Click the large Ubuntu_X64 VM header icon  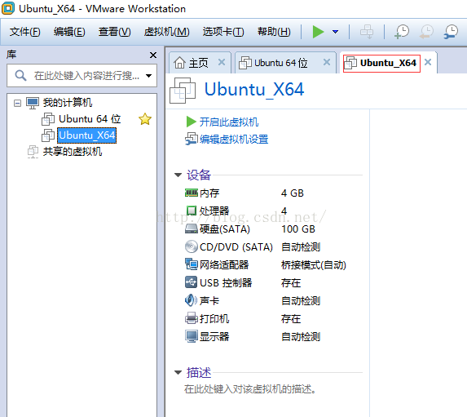pos(183,90)
